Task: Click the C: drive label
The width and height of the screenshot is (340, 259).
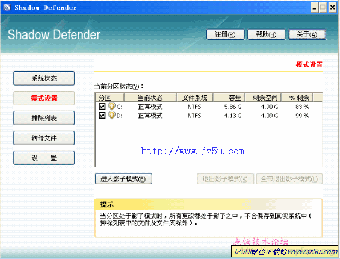Action: pos(119,107)
